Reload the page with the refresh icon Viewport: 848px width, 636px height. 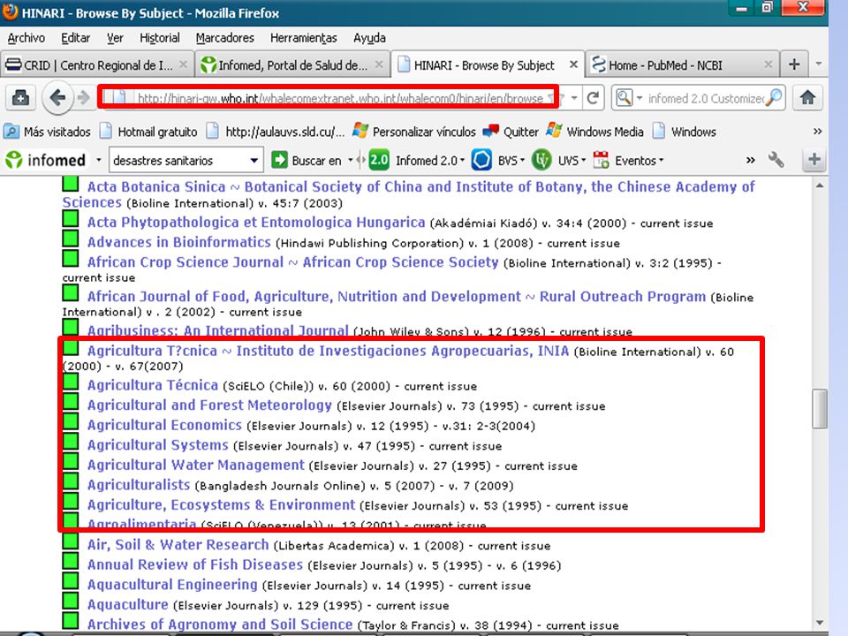[593, 98]
